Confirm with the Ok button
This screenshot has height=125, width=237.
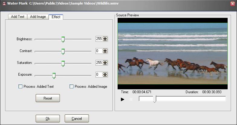48,119
